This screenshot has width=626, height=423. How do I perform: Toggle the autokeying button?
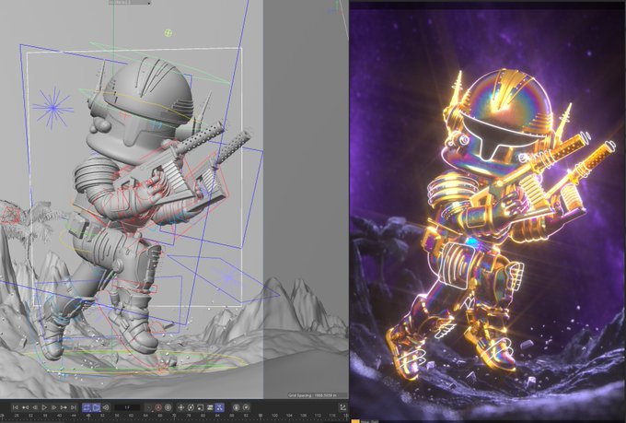(168, 407)
